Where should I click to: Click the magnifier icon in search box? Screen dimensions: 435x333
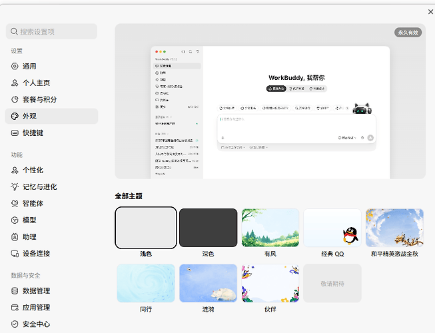tap(14, 31)
